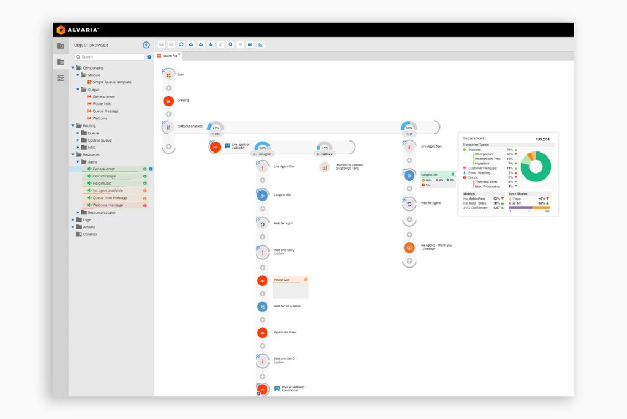Expand the Actions folder
This screenshot has width=627, height=419.
click(73, 227)
